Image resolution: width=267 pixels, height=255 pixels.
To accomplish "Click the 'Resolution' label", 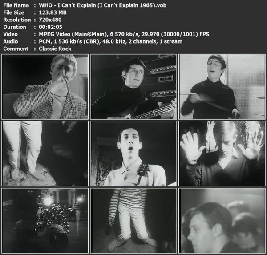I will (x=17, y=20).
